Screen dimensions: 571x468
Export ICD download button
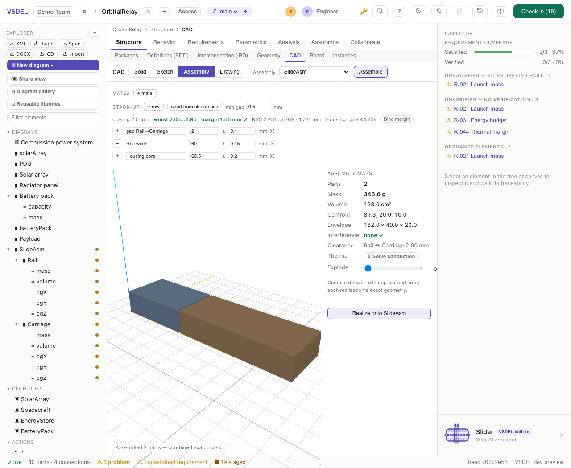coord(46,54)
